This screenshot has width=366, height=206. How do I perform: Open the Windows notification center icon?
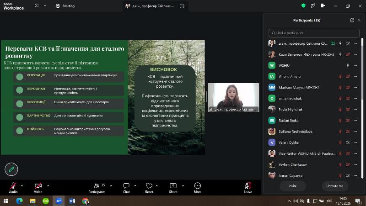click(x=358, y=201)
